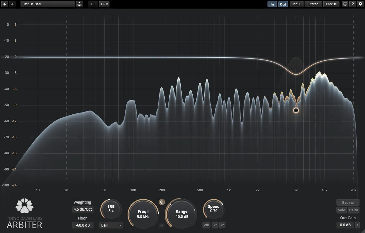Enable the Bypass button
The width and height of the screenshot is (365, 233).
click(348, 202)
